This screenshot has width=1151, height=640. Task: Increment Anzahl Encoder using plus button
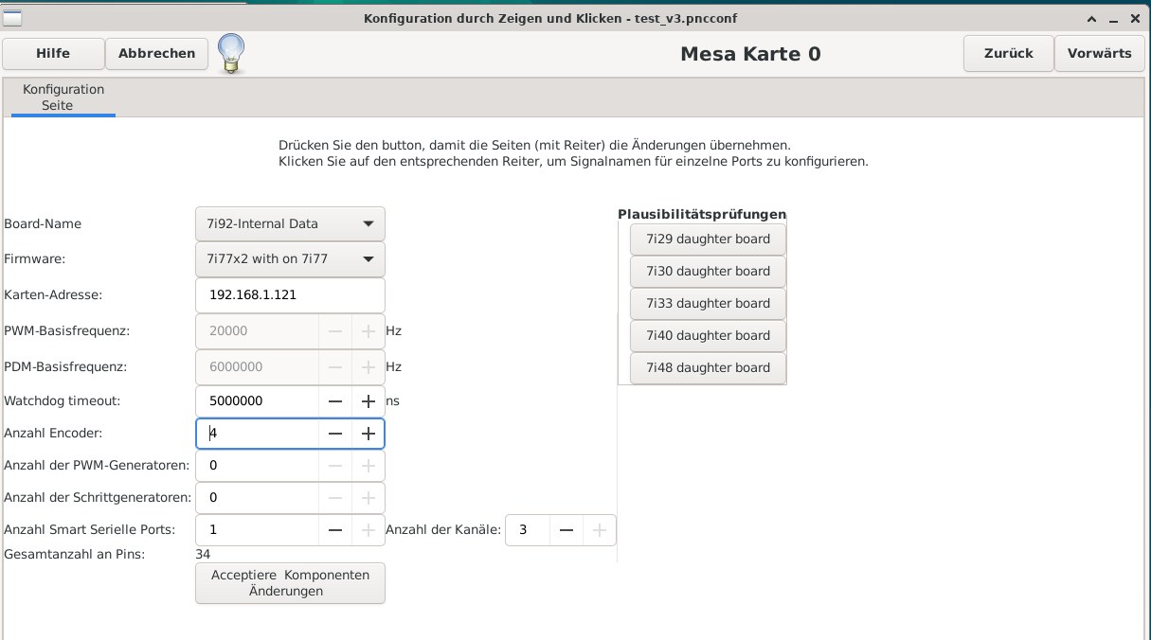369,434
